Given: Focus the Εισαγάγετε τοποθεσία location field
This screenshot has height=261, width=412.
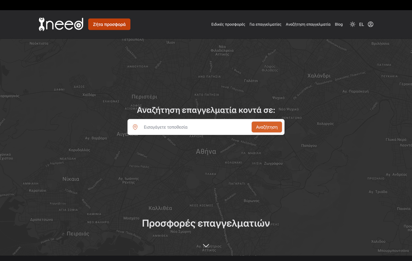Looking at the screenshot, I should pyautogui.click(x=196, y=127).
